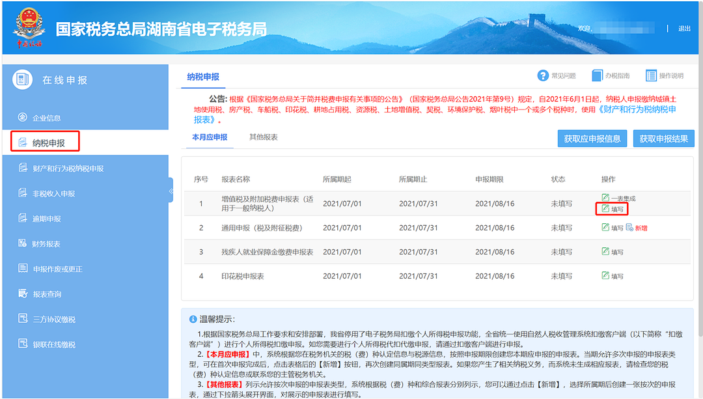Click the 报表查询 sidebar icon
The height and width of the screenshot is (399, 703).
click(22, 293)
